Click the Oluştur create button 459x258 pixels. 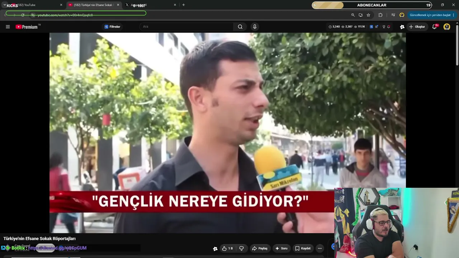point(417,27)
